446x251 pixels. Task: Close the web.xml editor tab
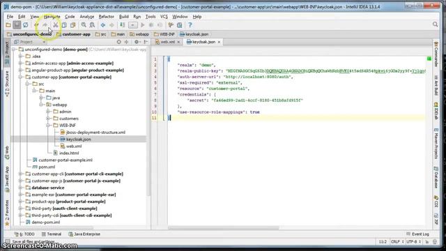(178, 42)
